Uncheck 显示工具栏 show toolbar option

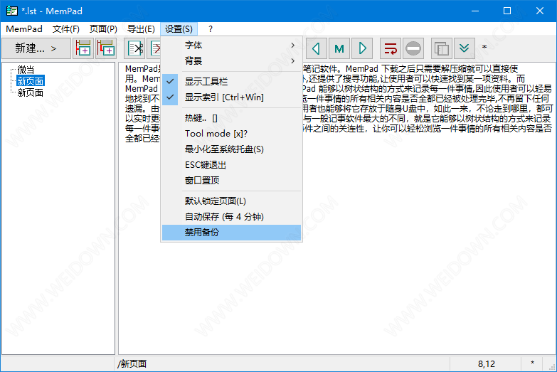[x=231, y=81]
